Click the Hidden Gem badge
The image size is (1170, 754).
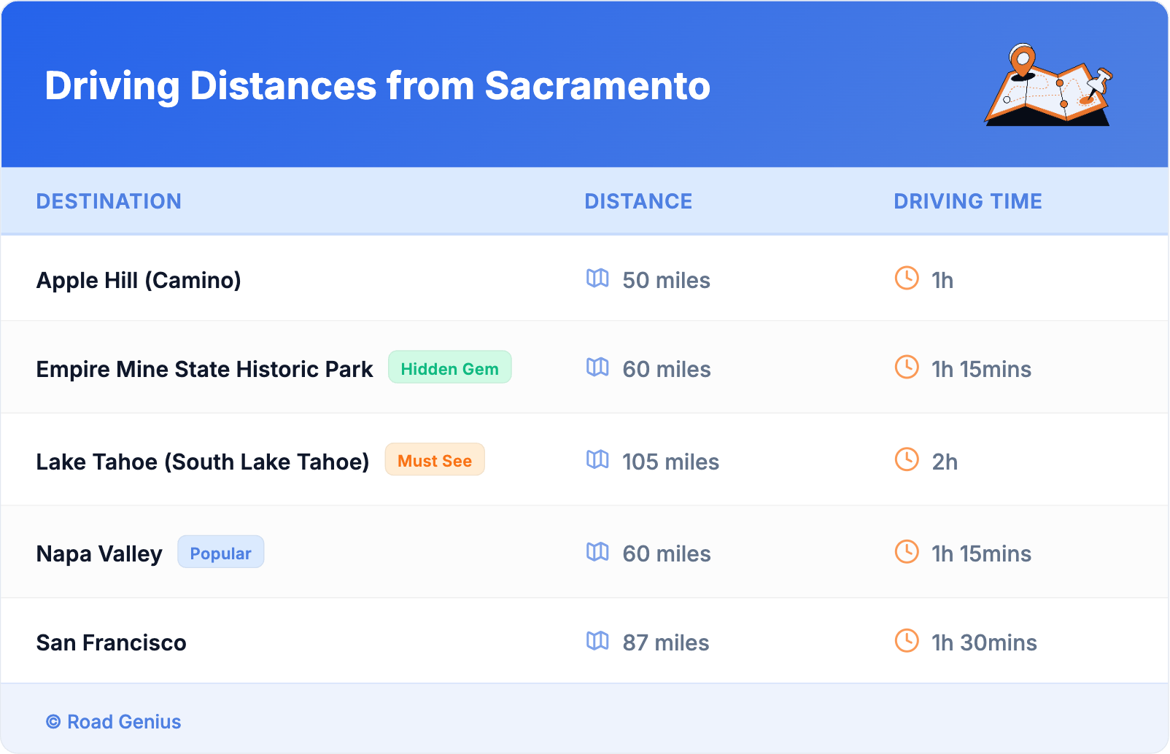click(x=449, y=368)
